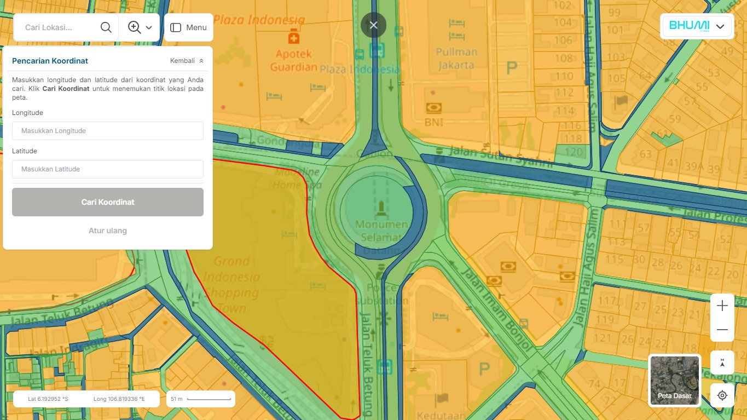Zoom out with the minus button
The height and width of the screenshot is (420, 747).
tap(722, 330)
